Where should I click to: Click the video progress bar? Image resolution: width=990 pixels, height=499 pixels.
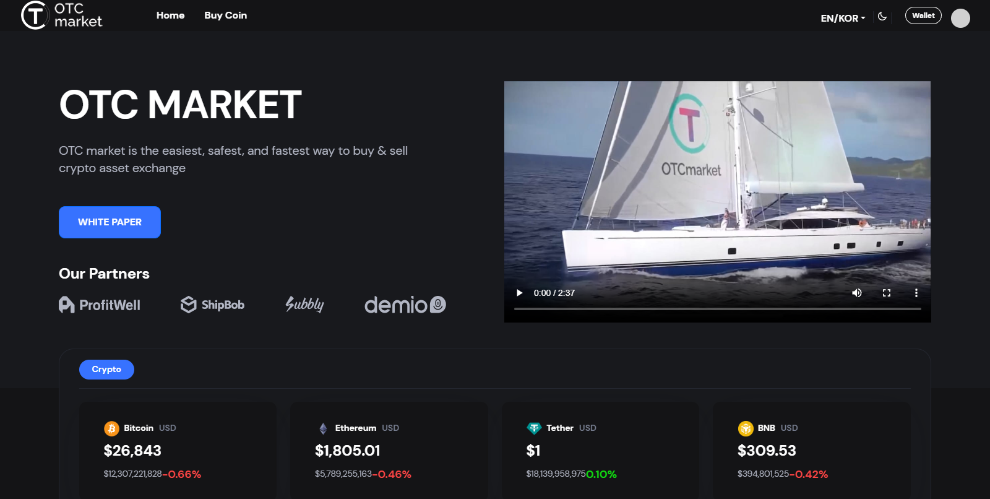click(x=717, y=308)
